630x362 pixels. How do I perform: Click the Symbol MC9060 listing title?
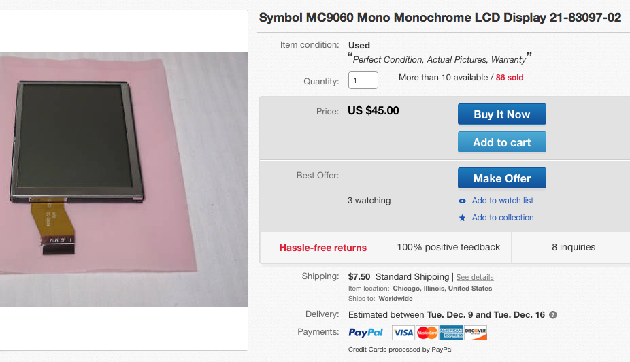click(x=440, y=18)
